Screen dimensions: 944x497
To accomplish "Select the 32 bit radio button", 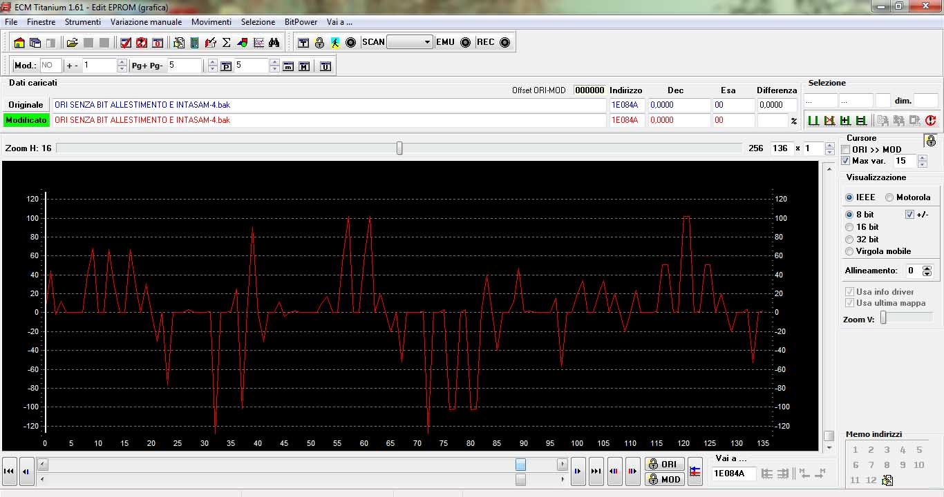I will point(849,240).
